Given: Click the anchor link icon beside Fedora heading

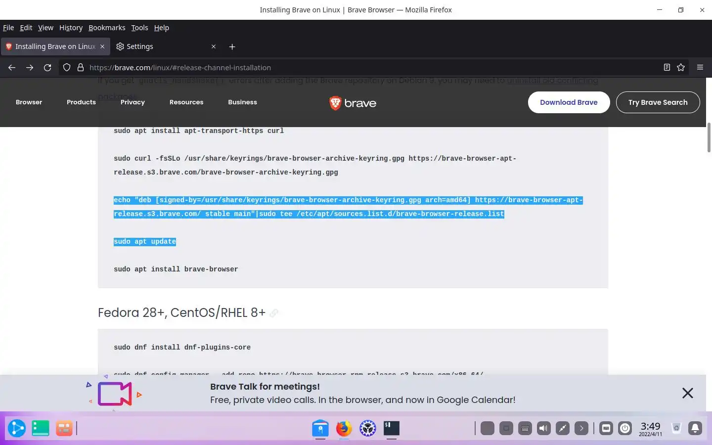Looking at the screenshot, I should pos(274,313).
